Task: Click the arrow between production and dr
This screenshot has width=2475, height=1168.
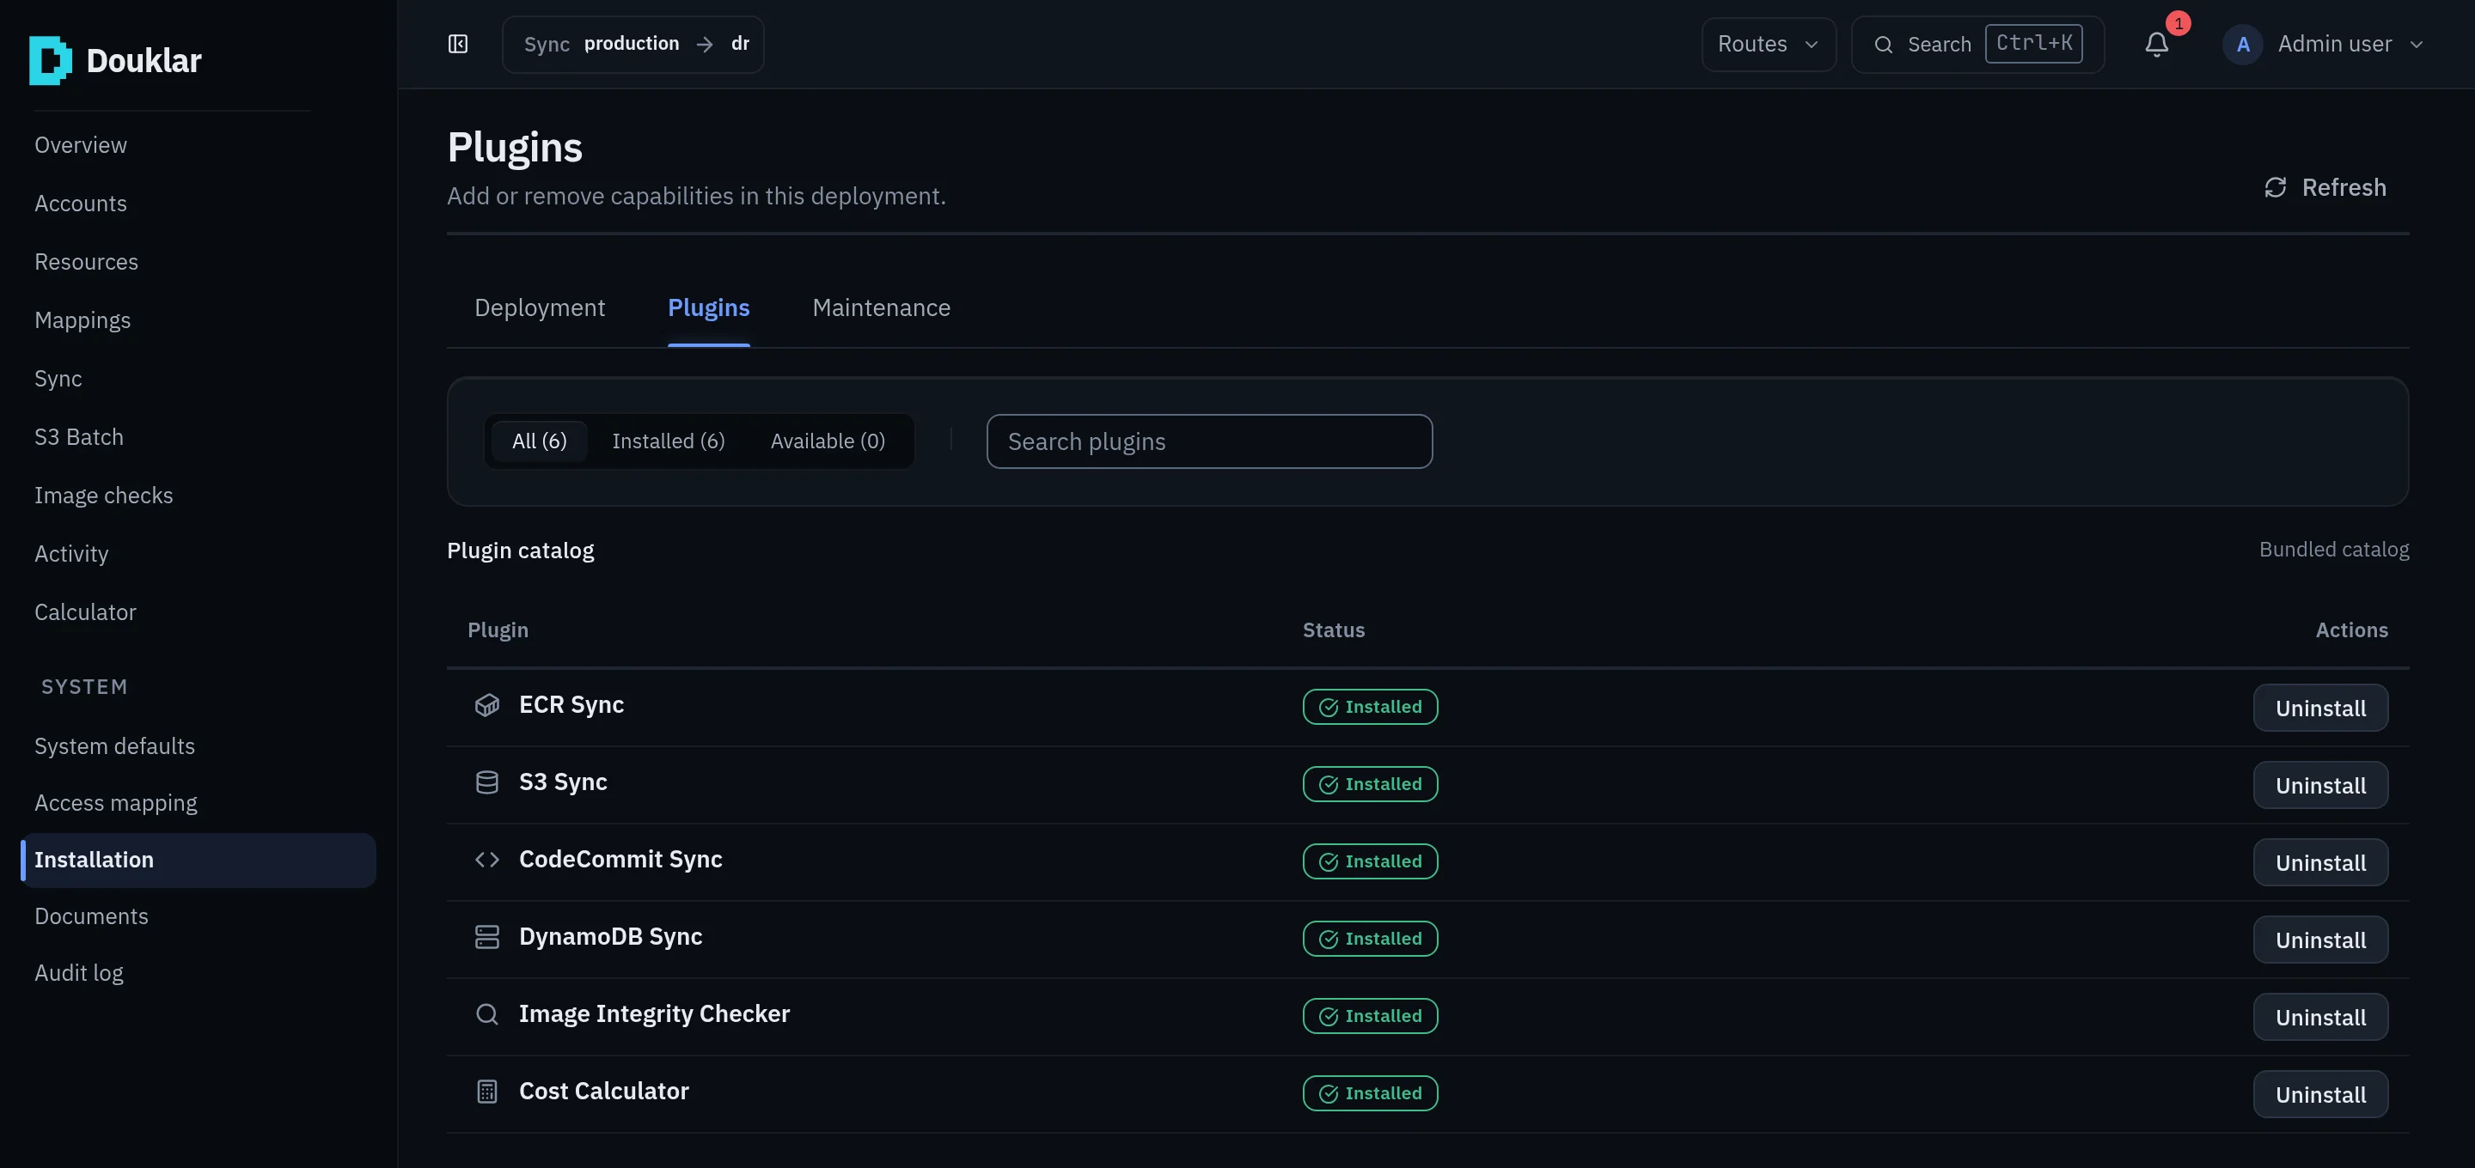Action: click(x=706, y=44)
